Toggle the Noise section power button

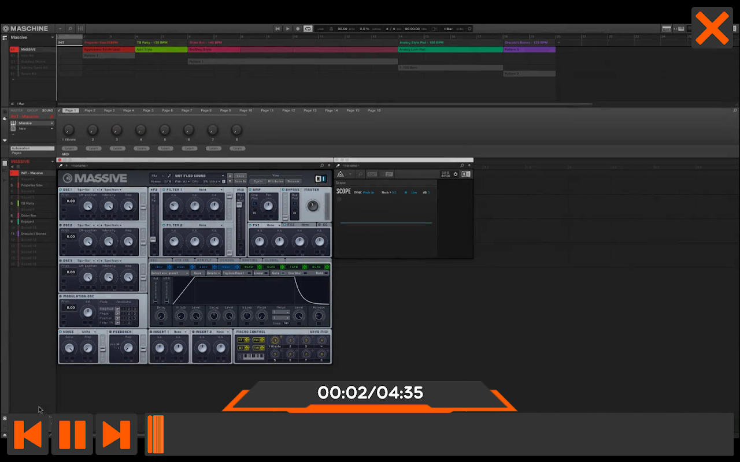pyautogui.click(x=61, y=332)
